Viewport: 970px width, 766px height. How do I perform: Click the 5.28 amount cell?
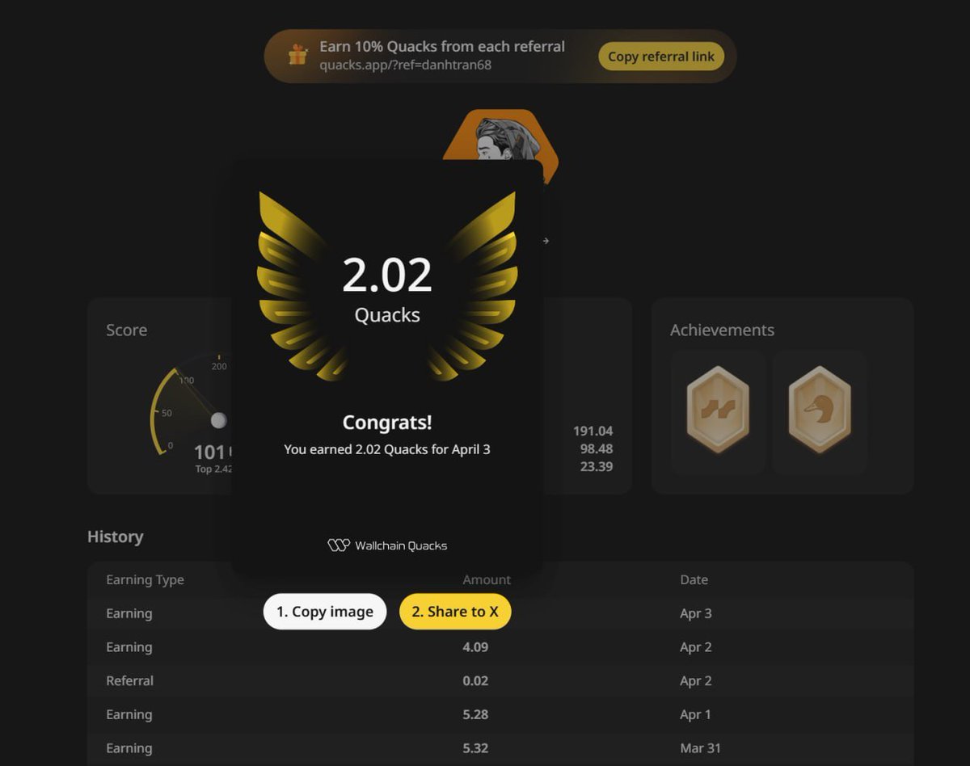[475, 714]
